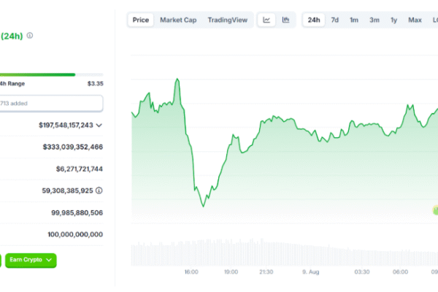This screenshot has height=292, width=438.
Task: Expand chevron next to $197,548,157,243
Action: [x=99, y=126]
